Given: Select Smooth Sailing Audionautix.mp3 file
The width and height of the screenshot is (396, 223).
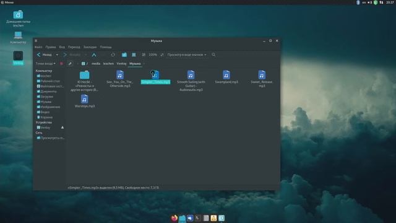Looking at the screenshot, I should click(191, 81).
